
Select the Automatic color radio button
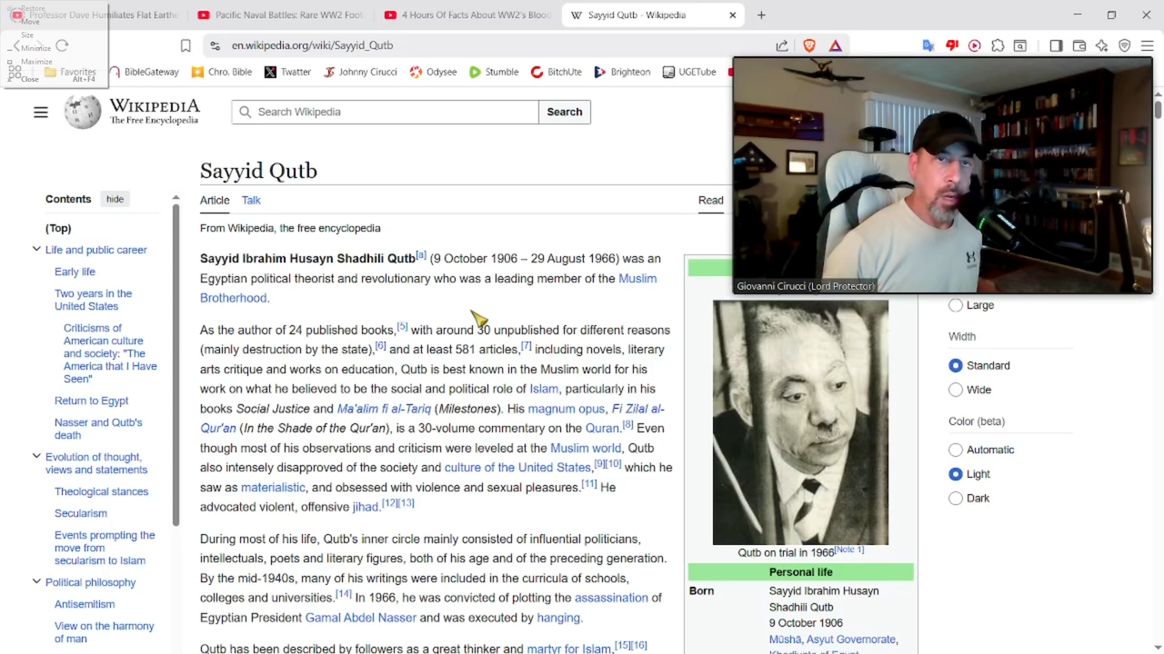tap(956, 450)
